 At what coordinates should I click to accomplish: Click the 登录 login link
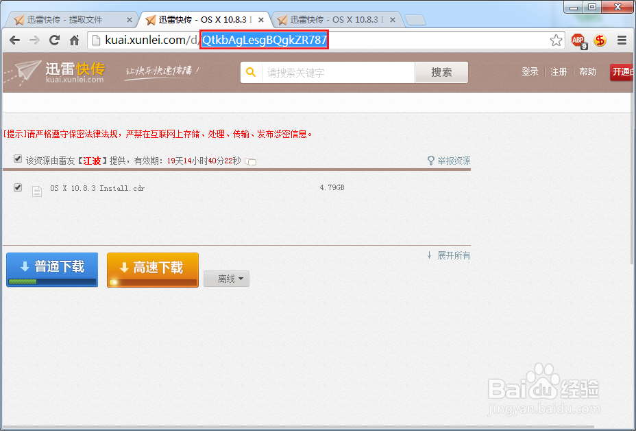point(530,72)
